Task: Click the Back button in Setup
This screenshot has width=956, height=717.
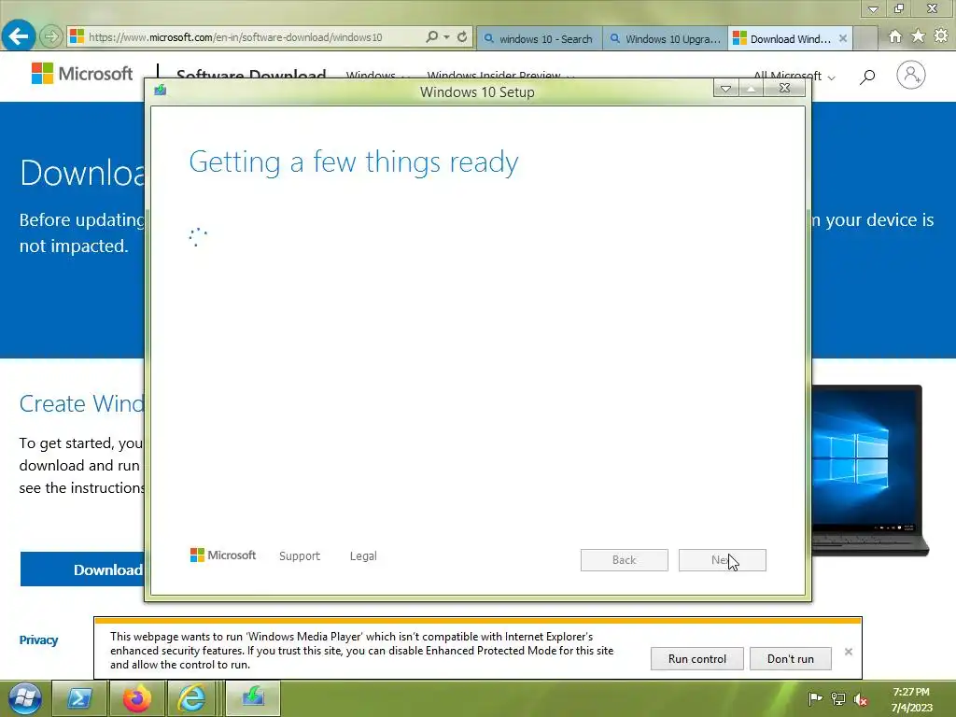Action: (x=625, y=560)
